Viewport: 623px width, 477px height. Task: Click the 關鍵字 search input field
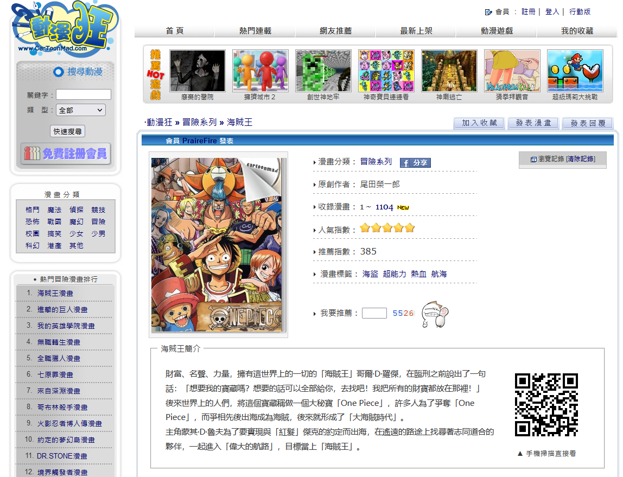pos(84,94)
